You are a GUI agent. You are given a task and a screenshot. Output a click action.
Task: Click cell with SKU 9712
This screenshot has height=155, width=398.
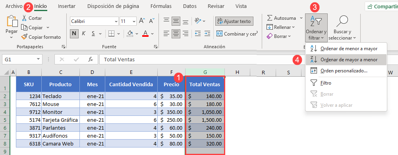pos(29,112)
